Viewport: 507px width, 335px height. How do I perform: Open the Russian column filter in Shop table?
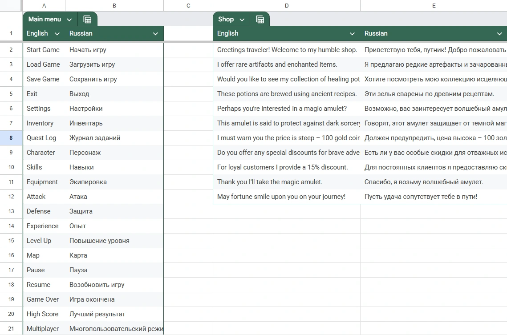coord(499,34)
